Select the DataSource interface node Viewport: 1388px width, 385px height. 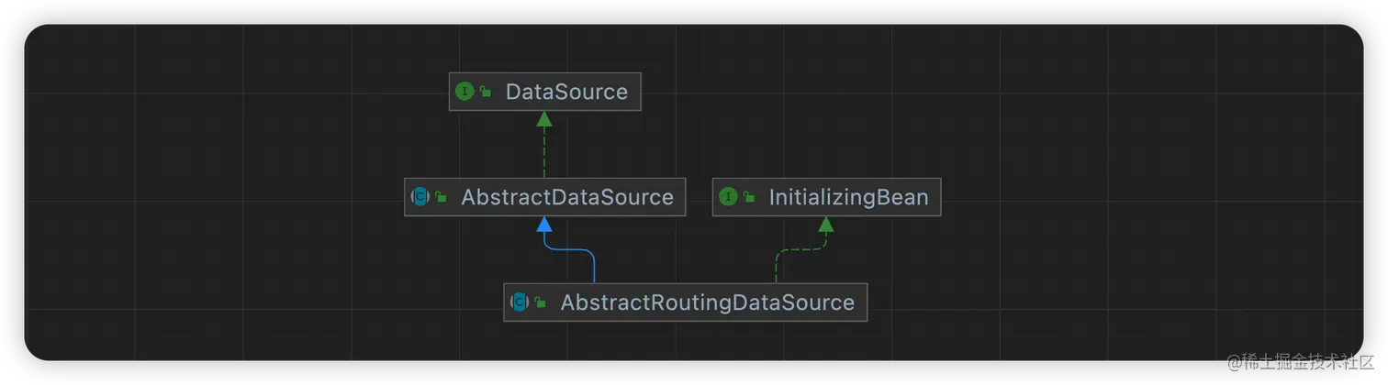544,92
